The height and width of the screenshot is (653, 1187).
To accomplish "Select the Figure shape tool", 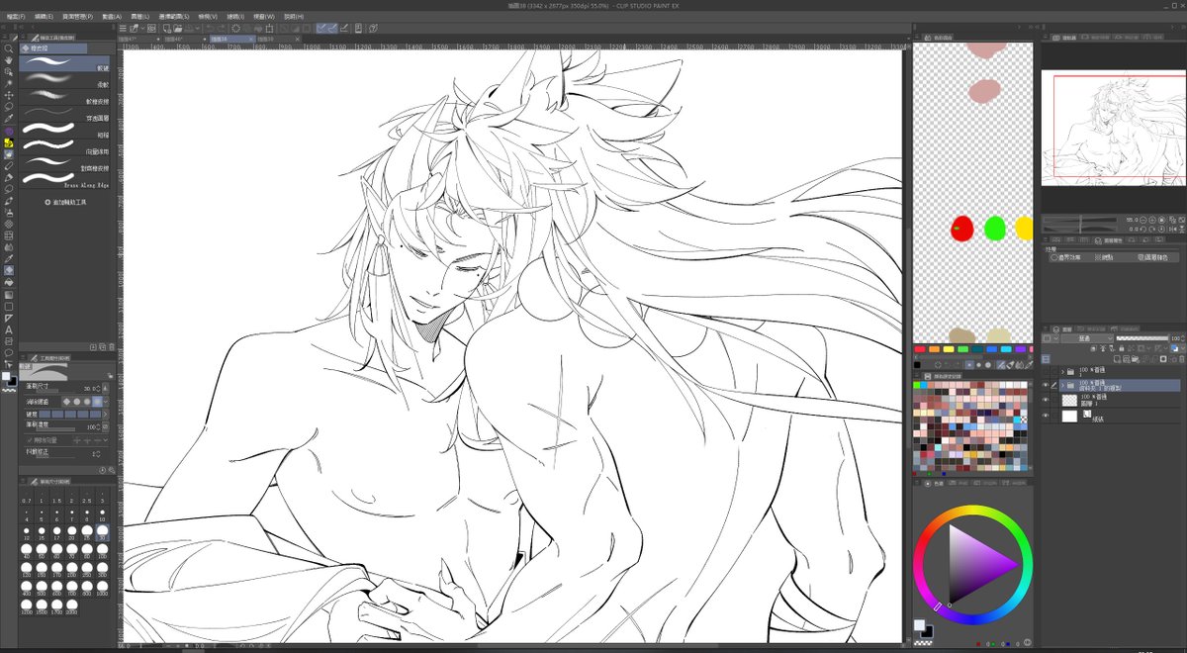I will pyautogui.click(x=9, y=306).
